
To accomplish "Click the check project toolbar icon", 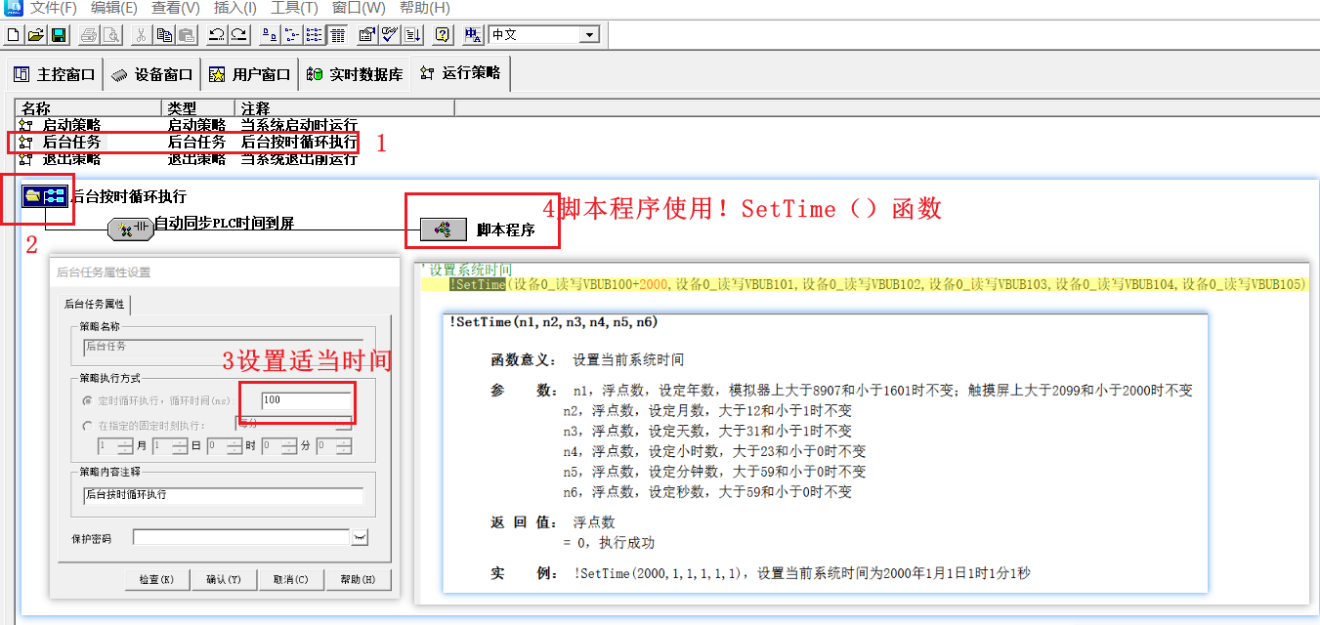I will click(x=389, y=35).
